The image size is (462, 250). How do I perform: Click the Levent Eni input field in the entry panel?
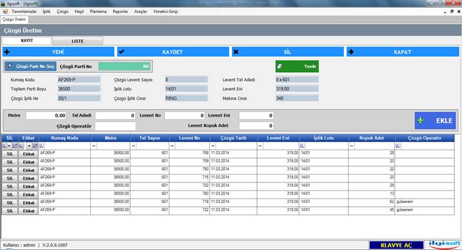(256, 115)
